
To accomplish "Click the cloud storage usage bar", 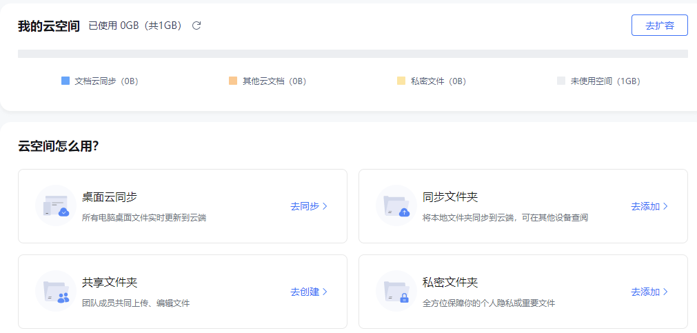I will 353,54.
